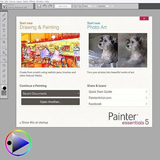Select the Text tool
This screenshot has height=160, width=160.
tap(4, 30)
